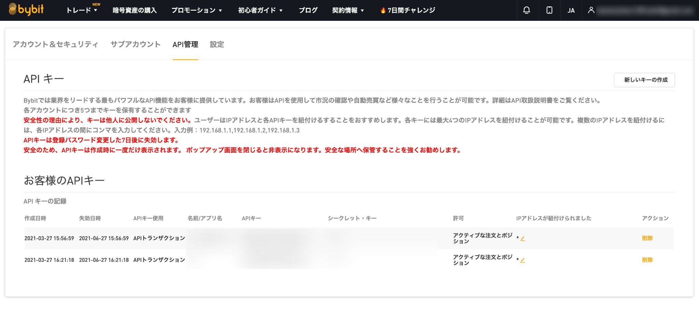
Task: Open the ブログ menu item
Action: 308,10
